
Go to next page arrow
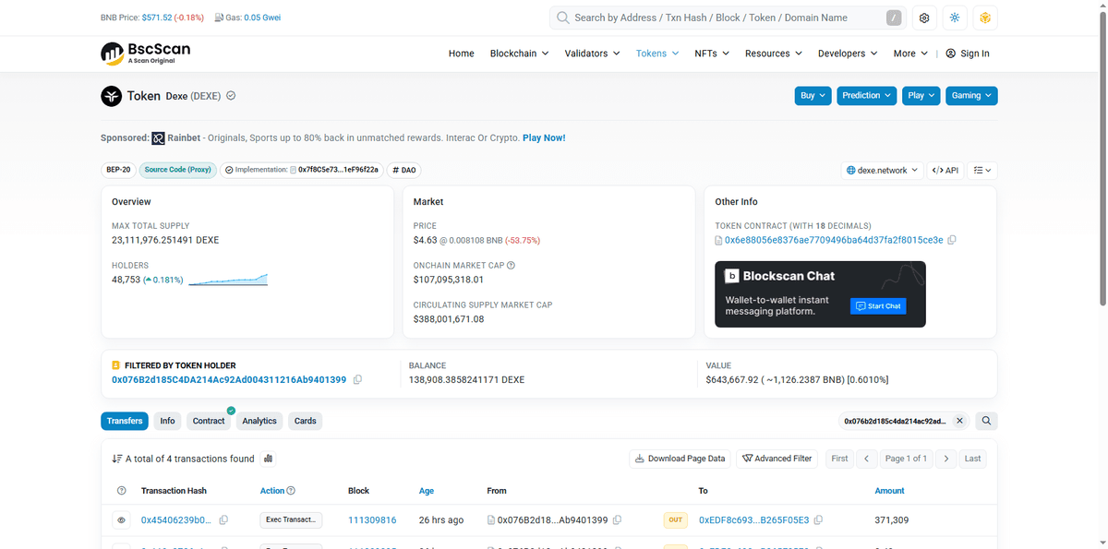(945, 459)
